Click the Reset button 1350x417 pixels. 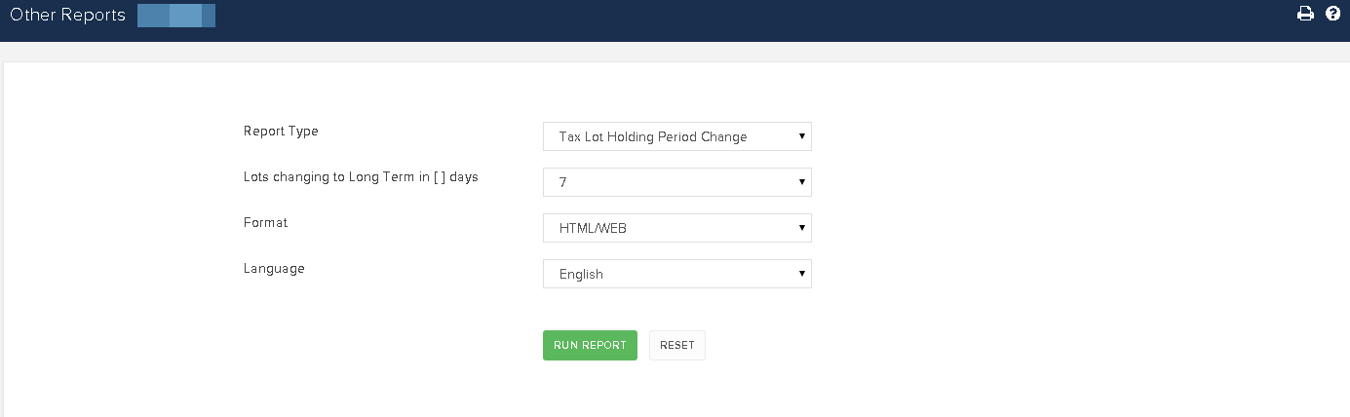pos(677,345)
